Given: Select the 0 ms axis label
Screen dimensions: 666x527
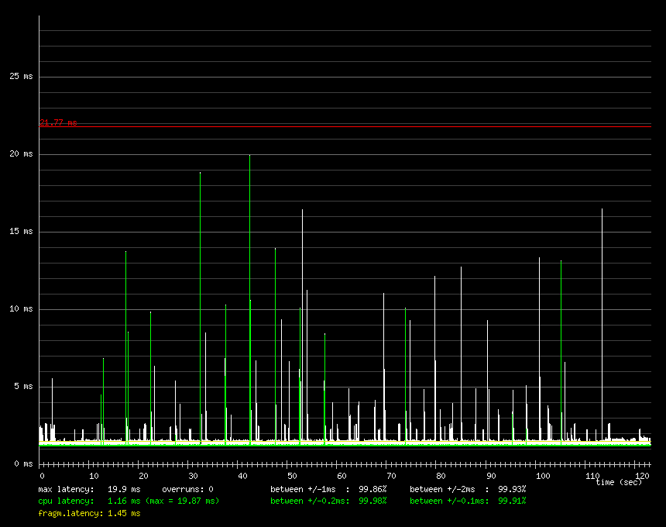Looking at the screenshot, I should (x=23, y=463).
